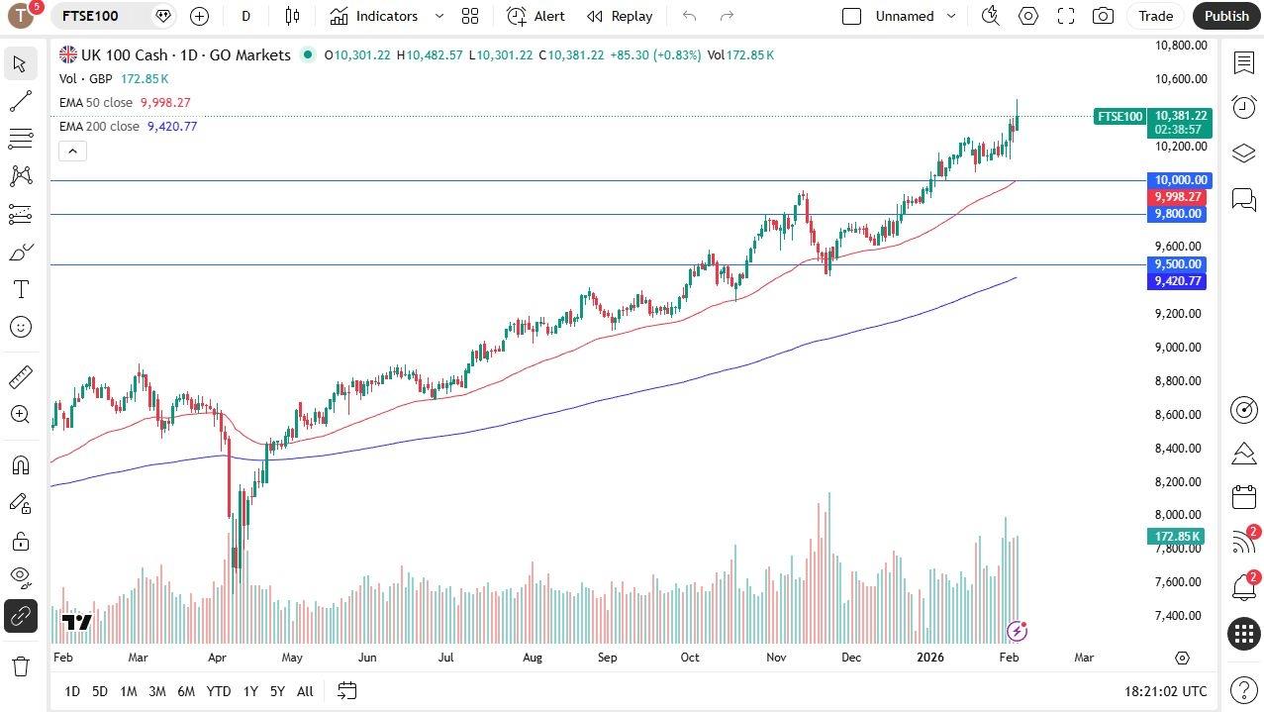
Task: Switch to the 1Y timeframe tab
Action: (249, 691)
